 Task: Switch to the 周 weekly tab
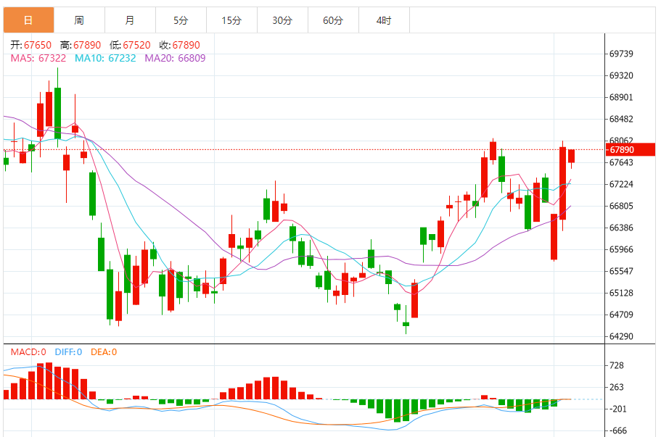click(79, 20)
